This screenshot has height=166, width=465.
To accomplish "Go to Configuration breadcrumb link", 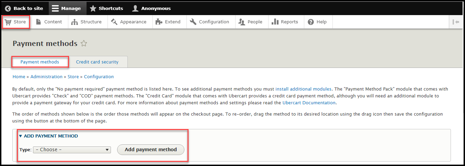I will click(99, 76).
